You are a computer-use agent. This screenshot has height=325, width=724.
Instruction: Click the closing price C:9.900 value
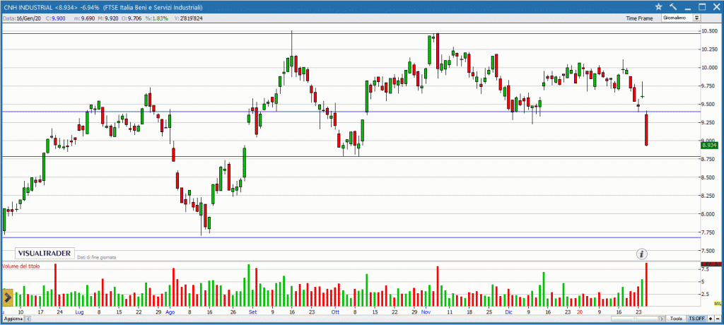[54, 18]
